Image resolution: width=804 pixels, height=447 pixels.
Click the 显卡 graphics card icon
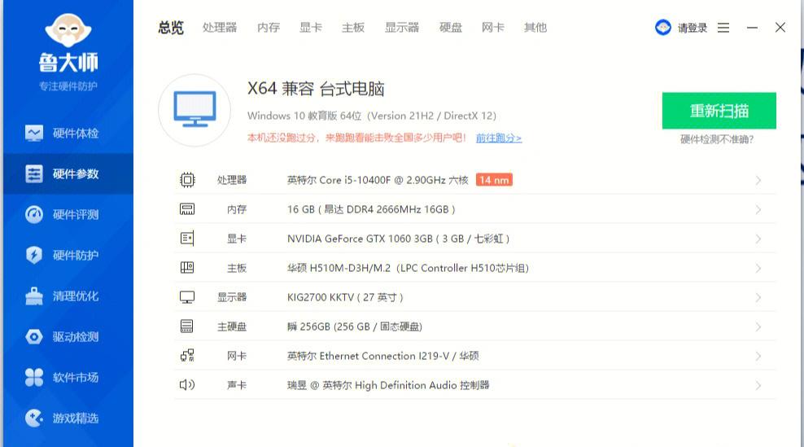click(x=187, y=238)
